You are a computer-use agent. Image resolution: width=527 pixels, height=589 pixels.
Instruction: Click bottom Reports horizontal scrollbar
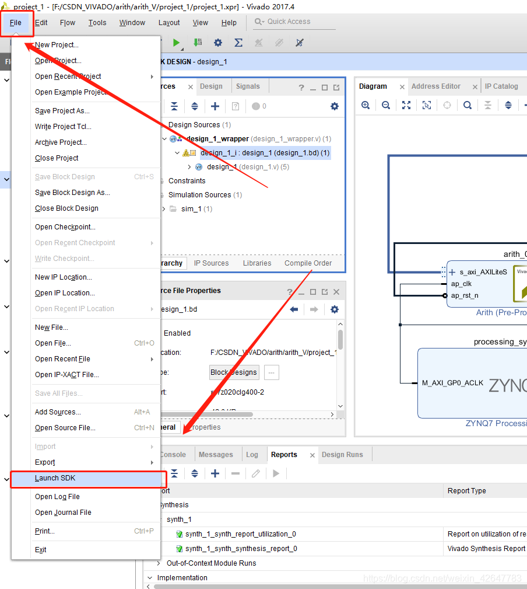point(339,586)
